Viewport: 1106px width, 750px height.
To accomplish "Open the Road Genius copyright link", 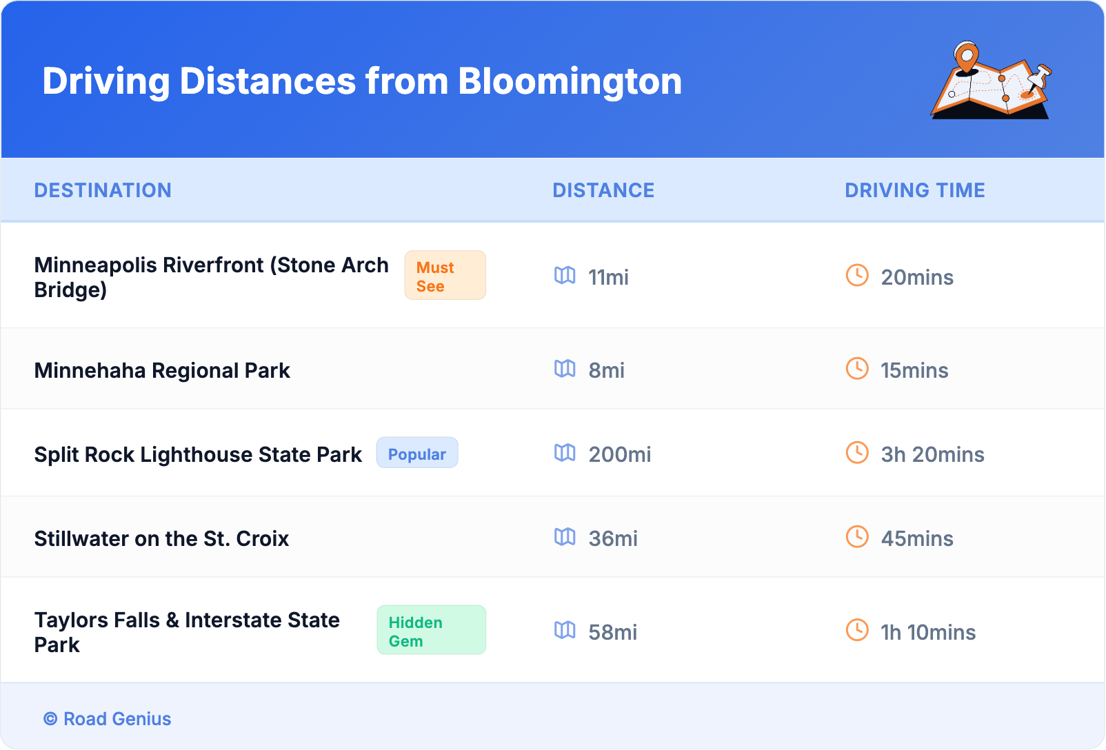I will pos(108,719).
